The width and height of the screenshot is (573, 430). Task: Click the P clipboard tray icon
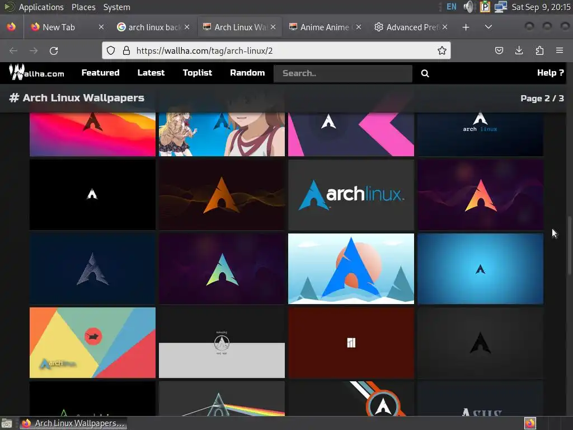click(485, 7)
